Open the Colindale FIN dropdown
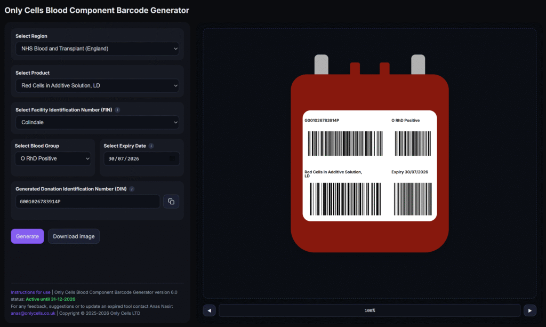This screenshot has width=546, height=327. coord(97,122)
